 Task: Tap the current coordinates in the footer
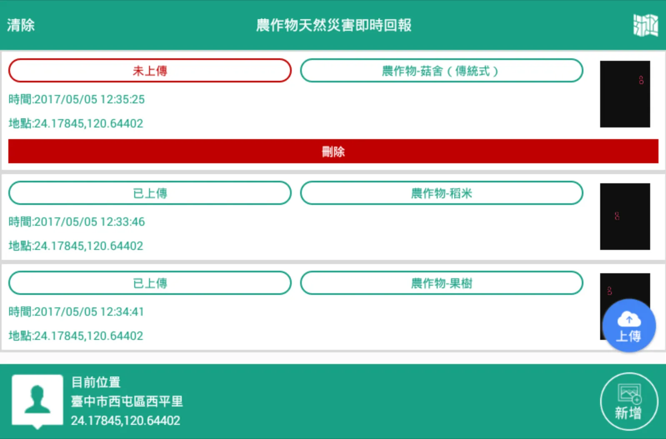[x=125, y=421]
